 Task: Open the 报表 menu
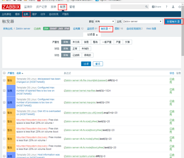pyautogui.click(x=53, y=7)
